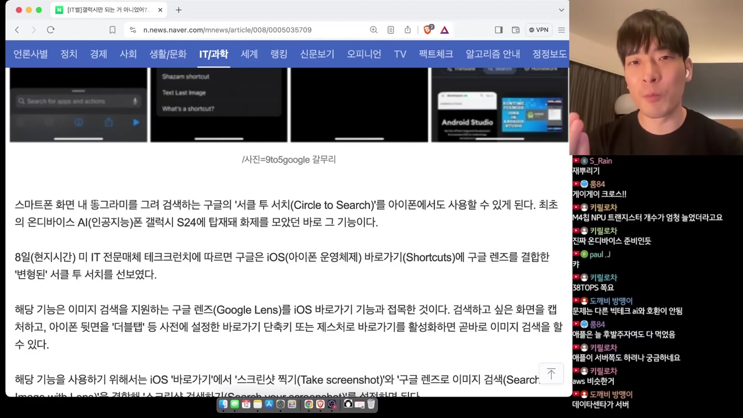Open System Settings in the Dock

click(x=280, y=404)
